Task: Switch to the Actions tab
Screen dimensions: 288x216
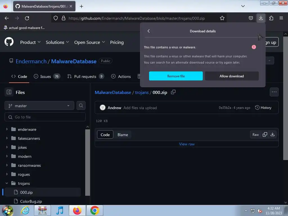Action: pyautogui.click(x=121, y=76)
